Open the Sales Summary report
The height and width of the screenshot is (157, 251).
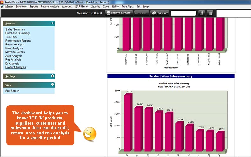coord(15,29)
